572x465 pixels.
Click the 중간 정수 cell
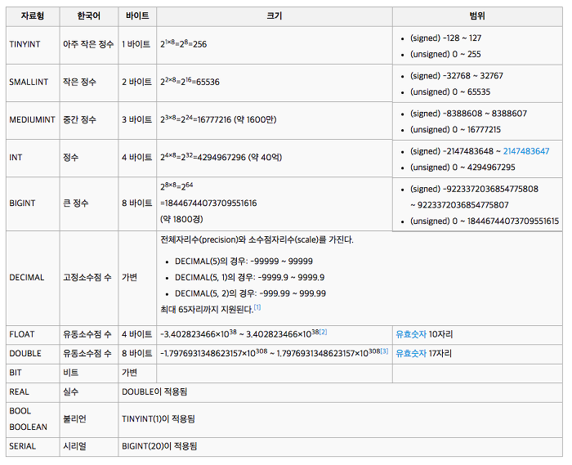click(88, 120)
